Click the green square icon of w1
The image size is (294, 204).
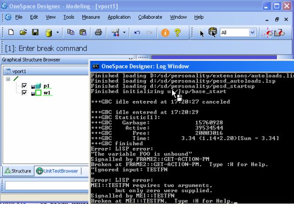(x=38, y=93)
